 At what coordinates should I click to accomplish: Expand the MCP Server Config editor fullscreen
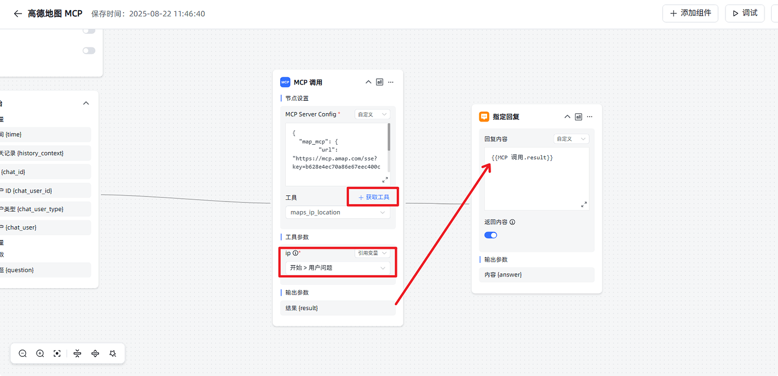click(385, 180)
